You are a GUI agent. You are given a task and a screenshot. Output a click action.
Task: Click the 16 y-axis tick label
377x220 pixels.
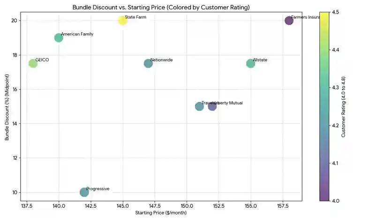click(15, 89)
